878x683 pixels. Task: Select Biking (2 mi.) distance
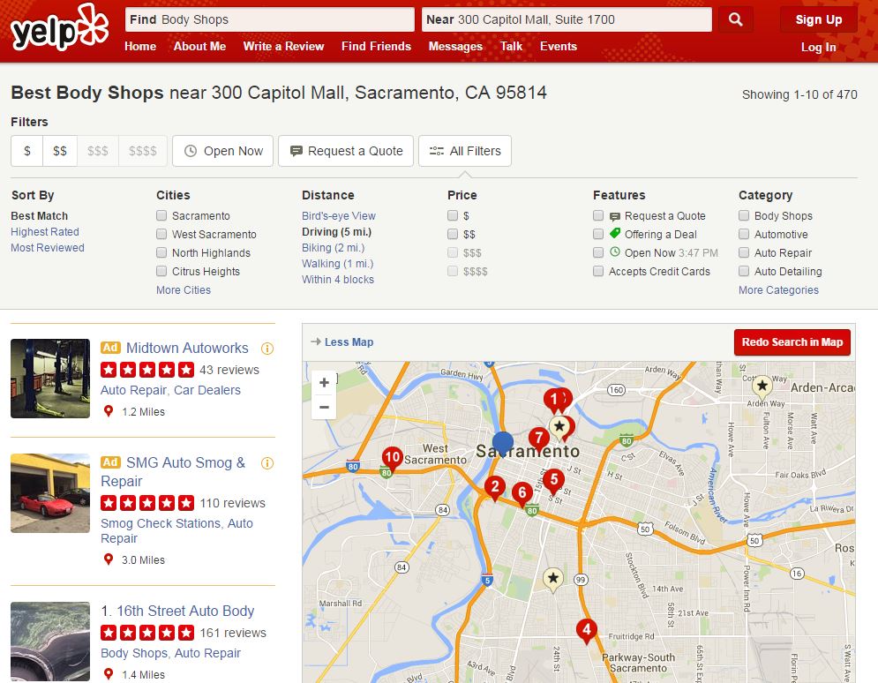point(334,247)
